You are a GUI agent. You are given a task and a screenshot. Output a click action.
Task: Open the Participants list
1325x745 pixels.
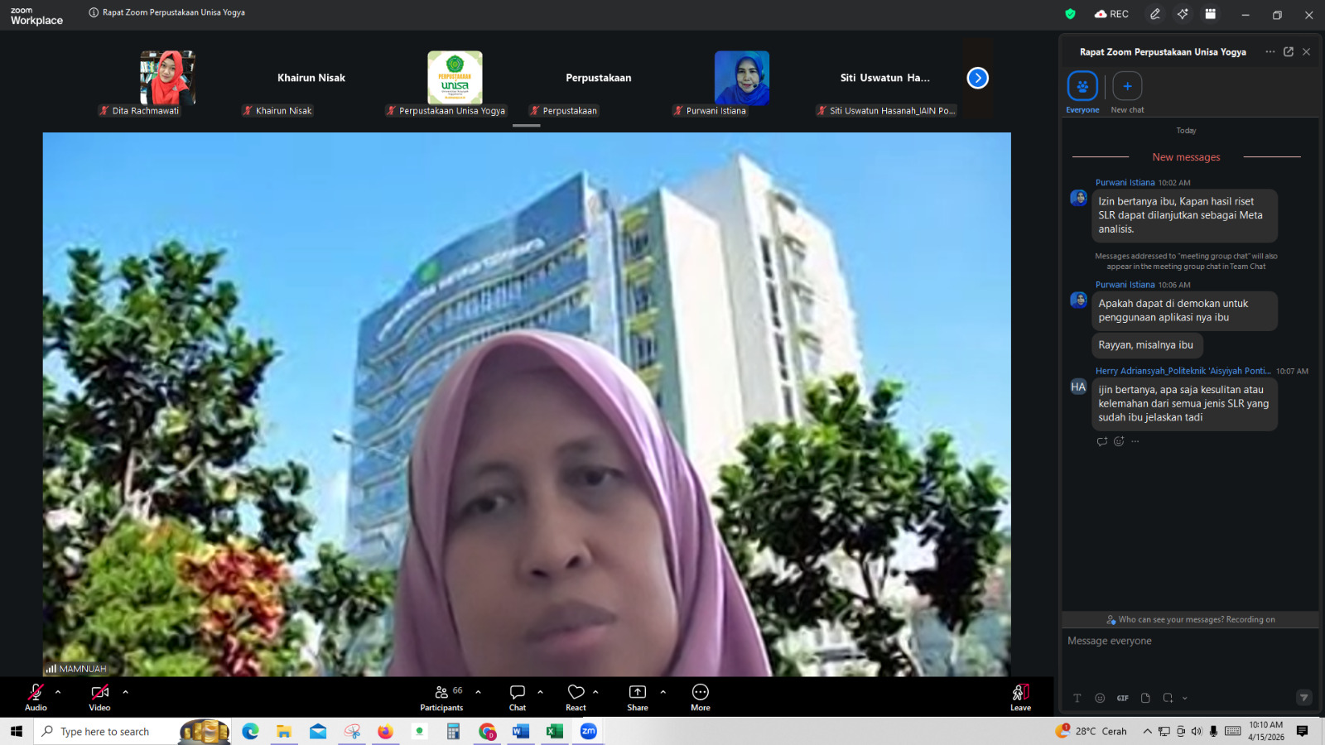point(442,696)
